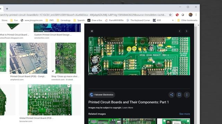Open the Other bookmarks folder

[187, 20]
